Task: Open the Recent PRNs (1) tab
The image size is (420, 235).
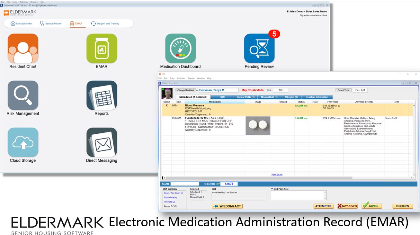Action: (246, 97)
